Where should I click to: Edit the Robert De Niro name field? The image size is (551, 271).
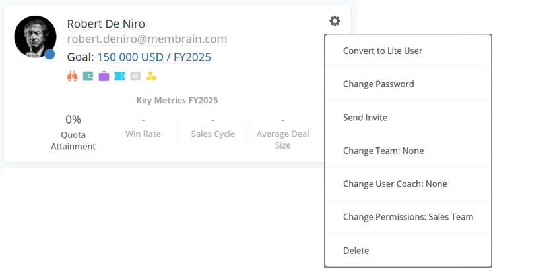coord(106,24)
